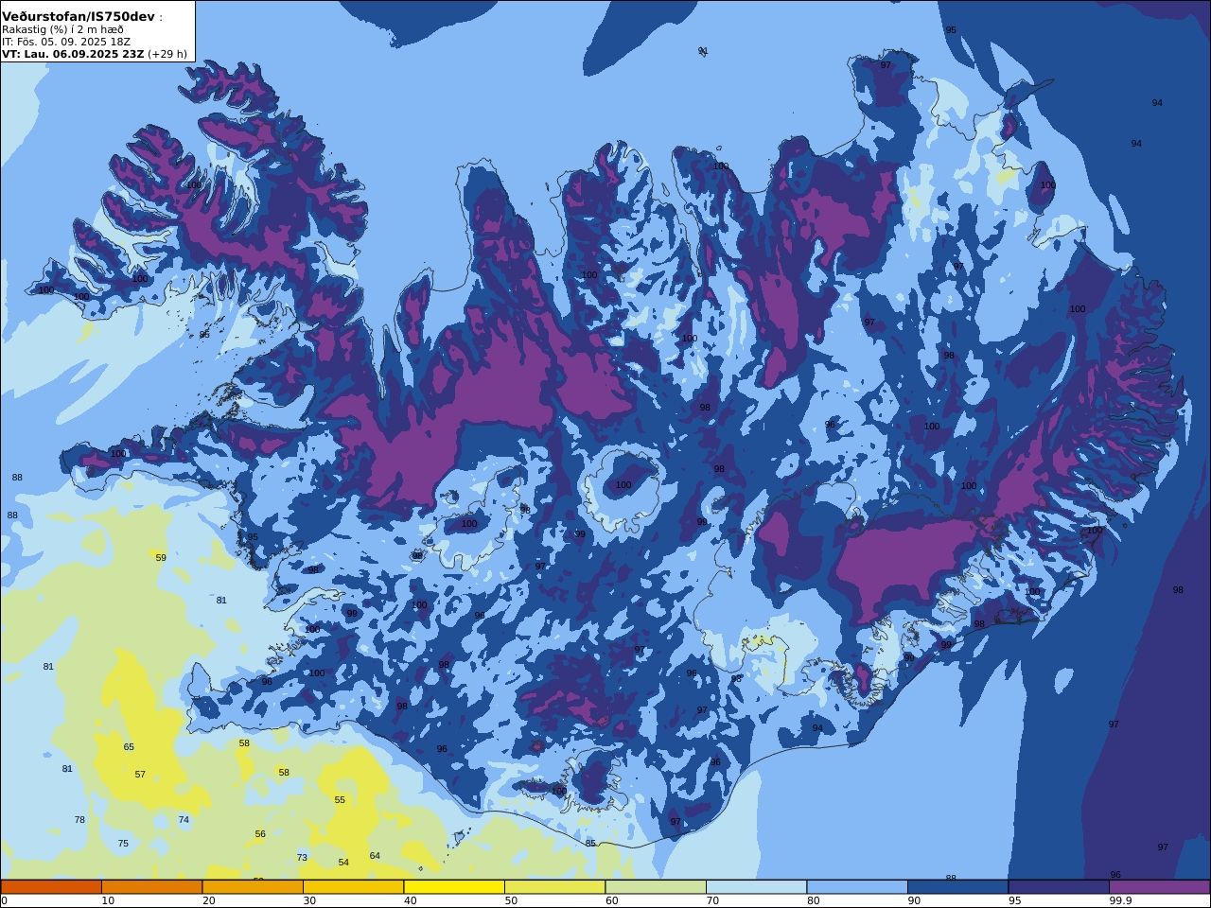Click the purple legend swatch above 99.9

click(1159, 886)
